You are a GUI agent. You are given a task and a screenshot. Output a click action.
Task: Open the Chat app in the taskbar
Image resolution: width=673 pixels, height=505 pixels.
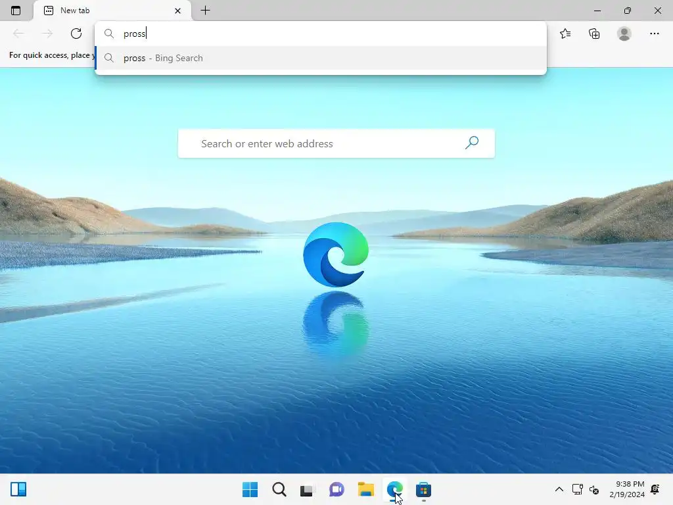click(x=337, y=489)
